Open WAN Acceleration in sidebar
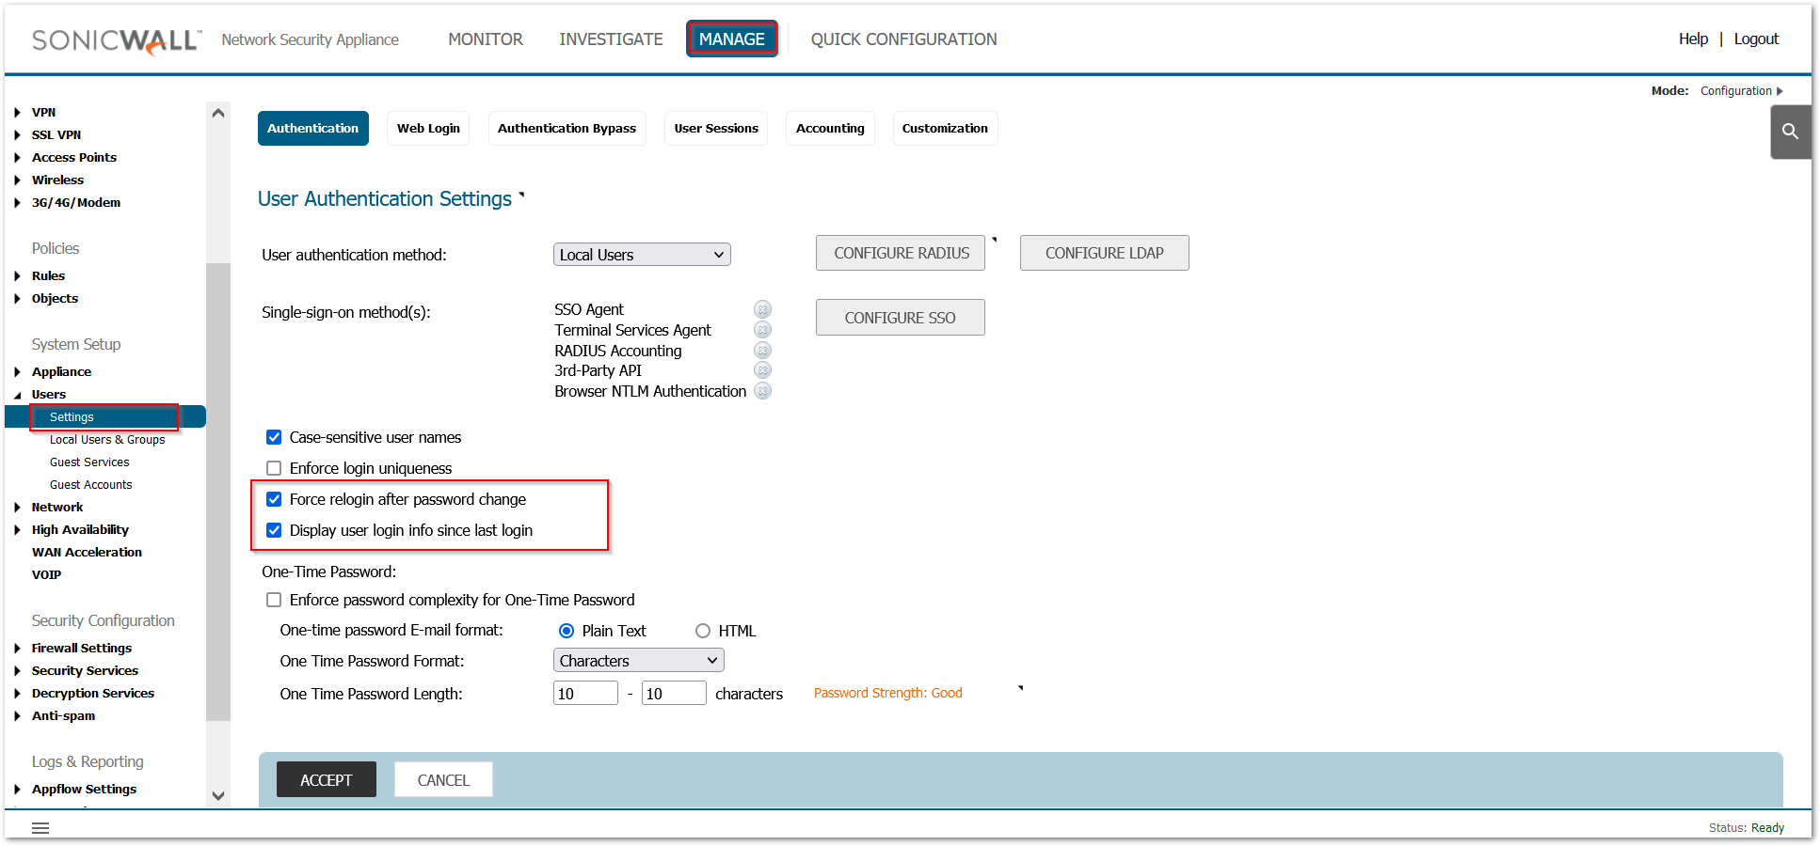Screen dimensions: 1820x846 (87, 552)
